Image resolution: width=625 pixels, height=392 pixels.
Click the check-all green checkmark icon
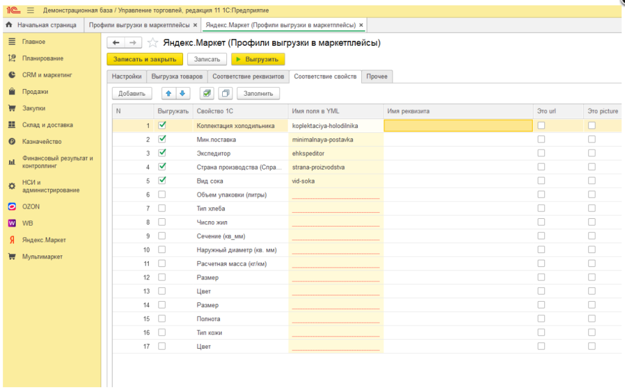207,93
